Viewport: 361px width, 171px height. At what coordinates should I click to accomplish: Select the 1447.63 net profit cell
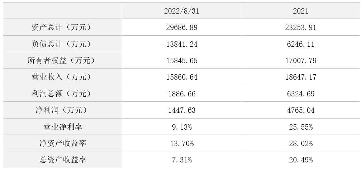click(181, 110)
